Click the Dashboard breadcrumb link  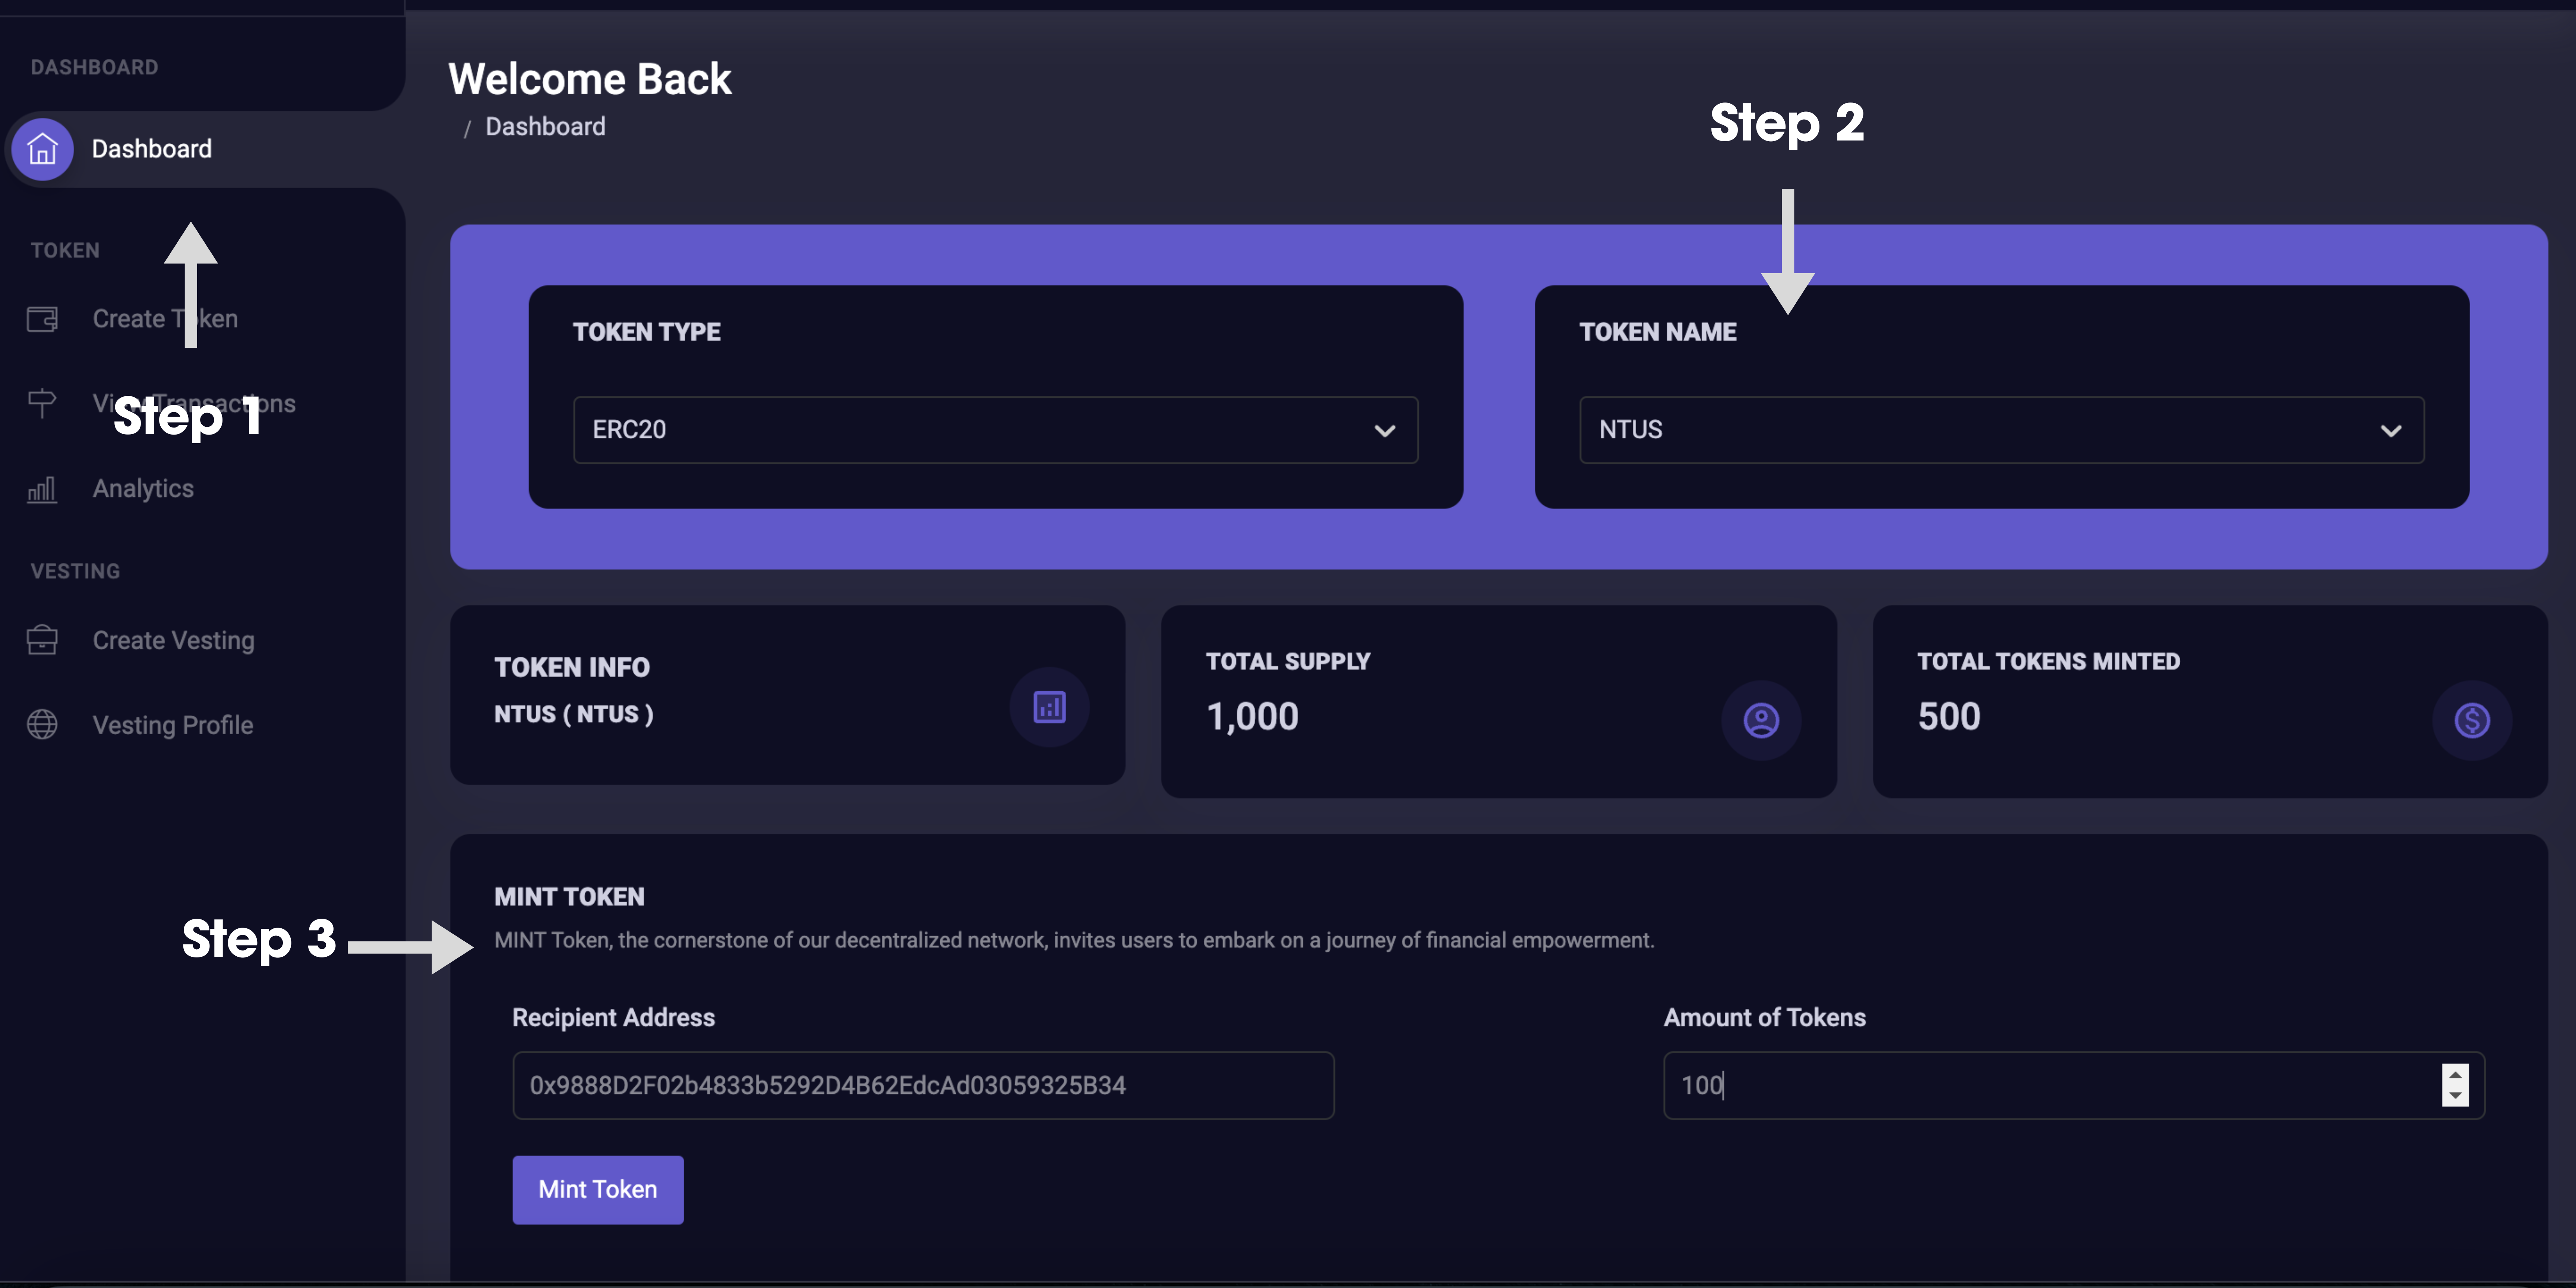(545, 127)
